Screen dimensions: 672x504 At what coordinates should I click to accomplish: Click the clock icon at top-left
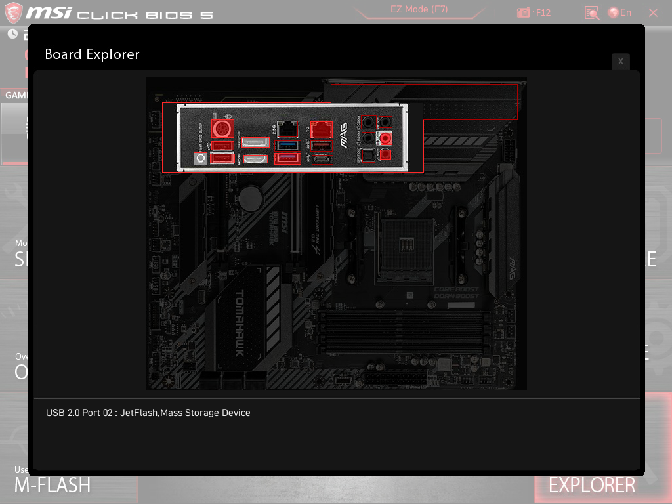[12, 34]
